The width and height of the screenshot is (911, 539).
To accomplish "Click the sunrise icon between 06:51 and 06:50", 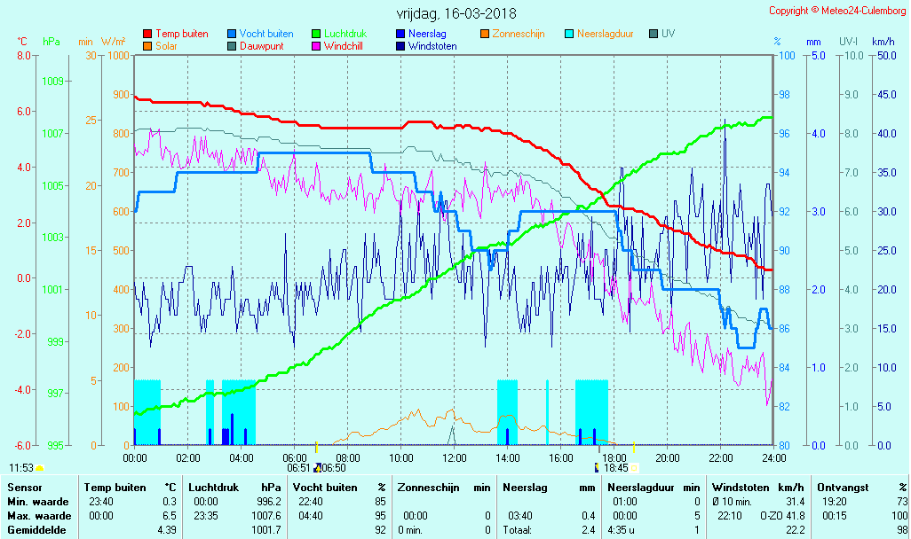I will point(317,468).
